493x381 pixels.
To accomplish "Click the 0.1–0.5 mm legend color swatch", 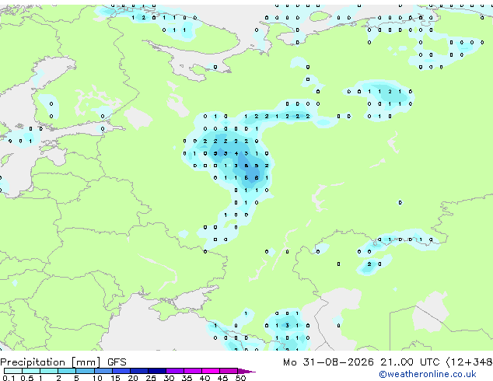I will pos(13,371).
